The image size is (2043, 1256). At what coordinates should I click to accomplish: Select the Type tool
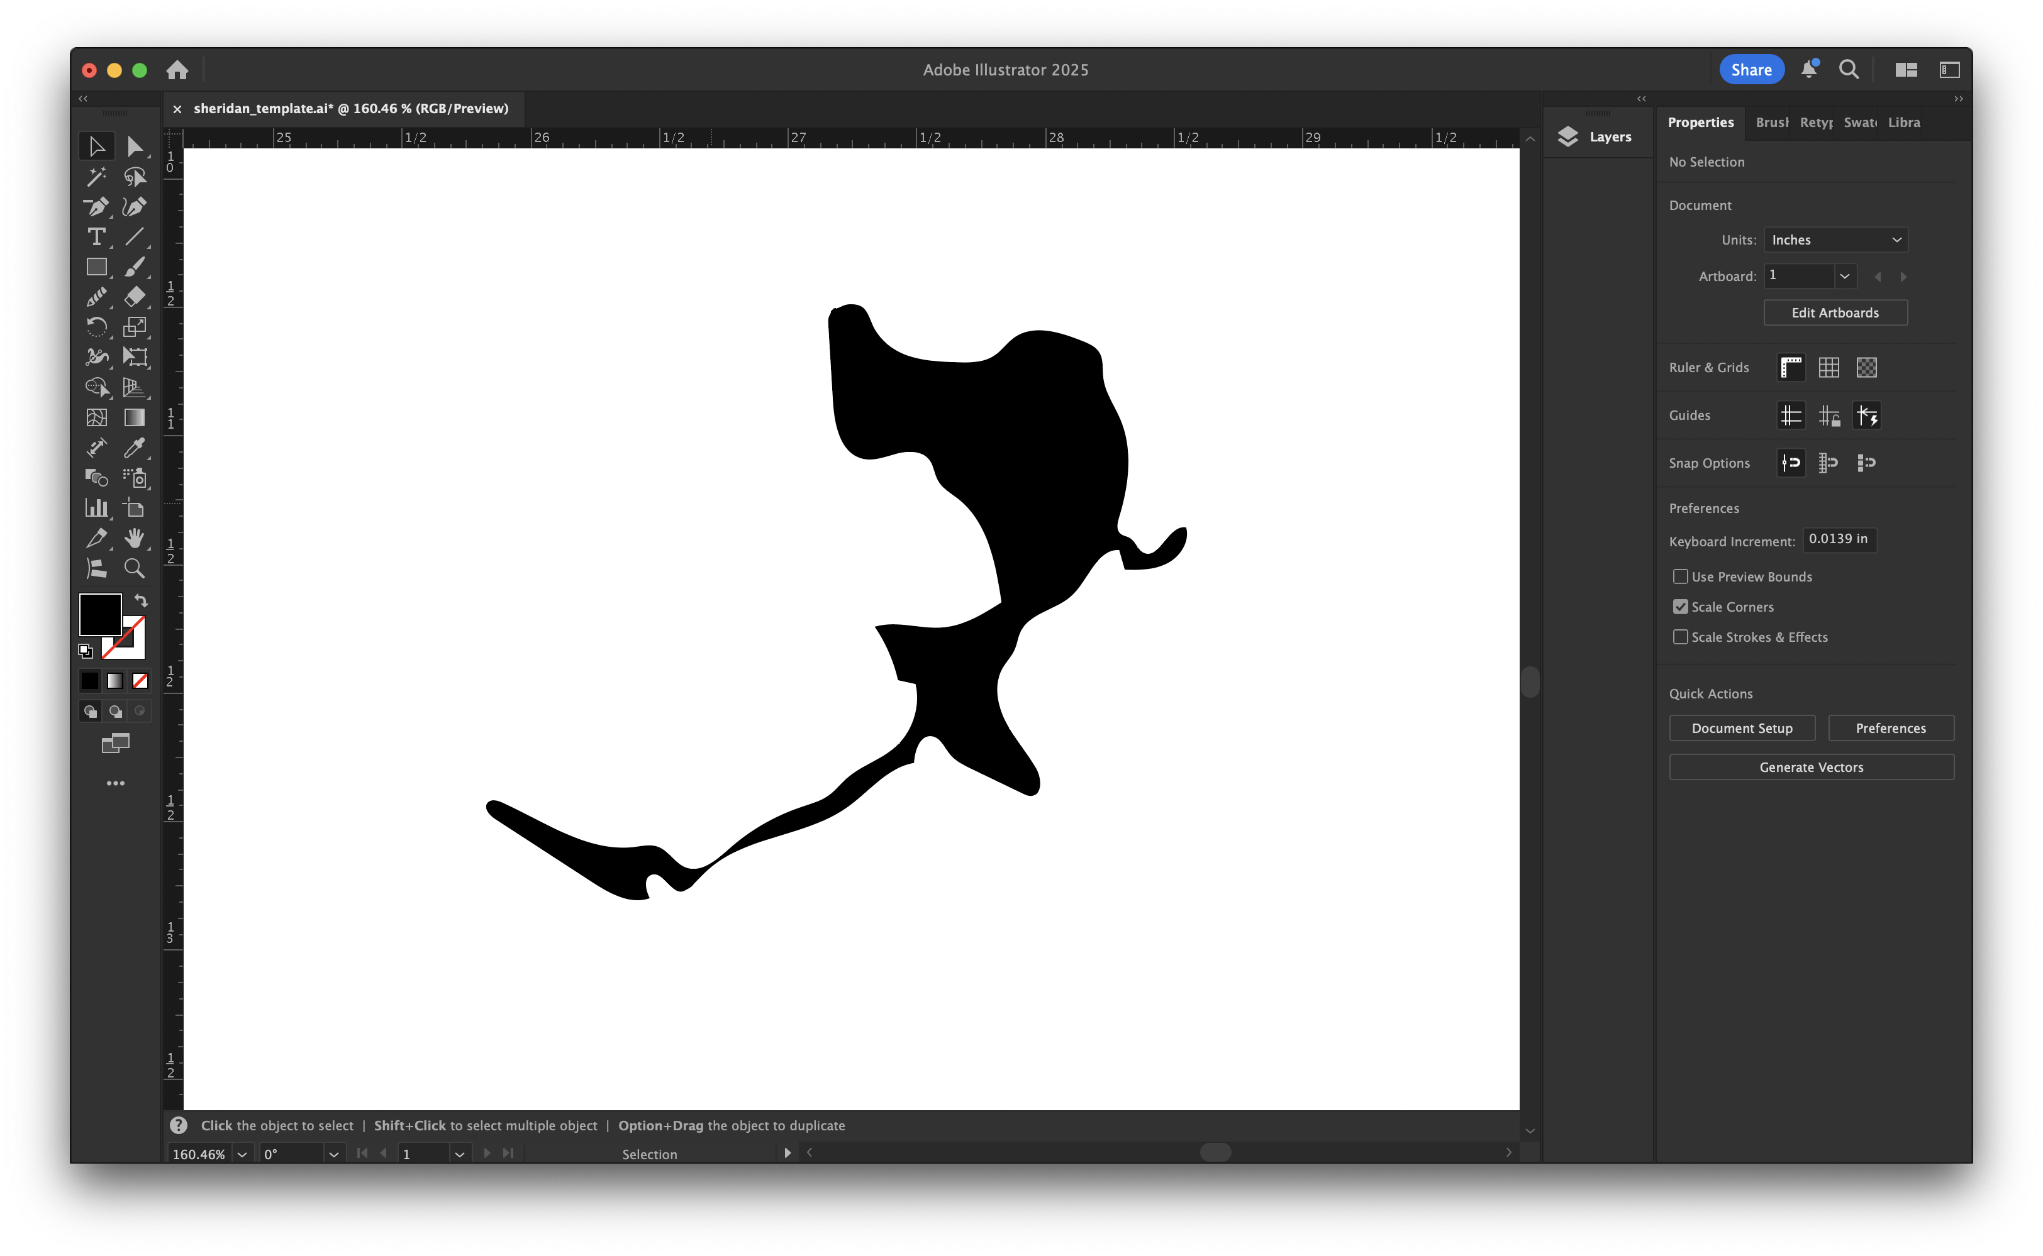tap(97, 237)
